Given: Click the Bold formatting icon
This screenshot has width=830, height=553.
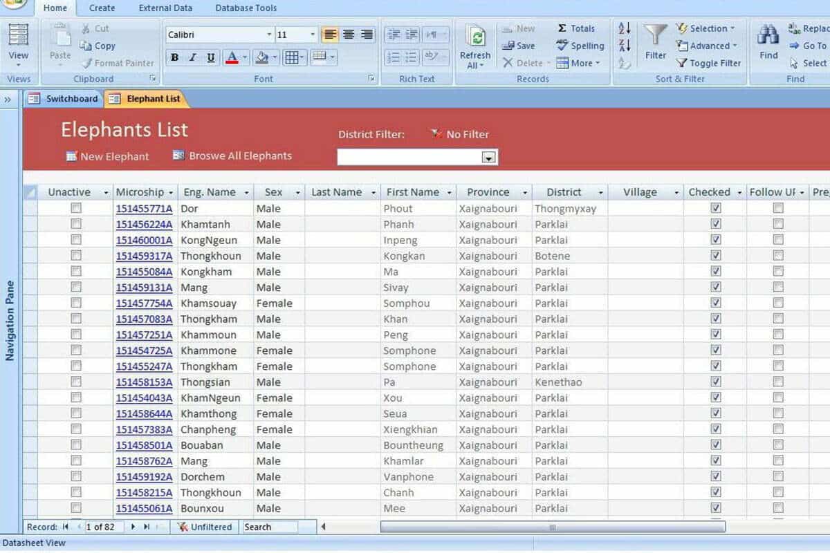Looking at the screenshot, I should [175, 57].
